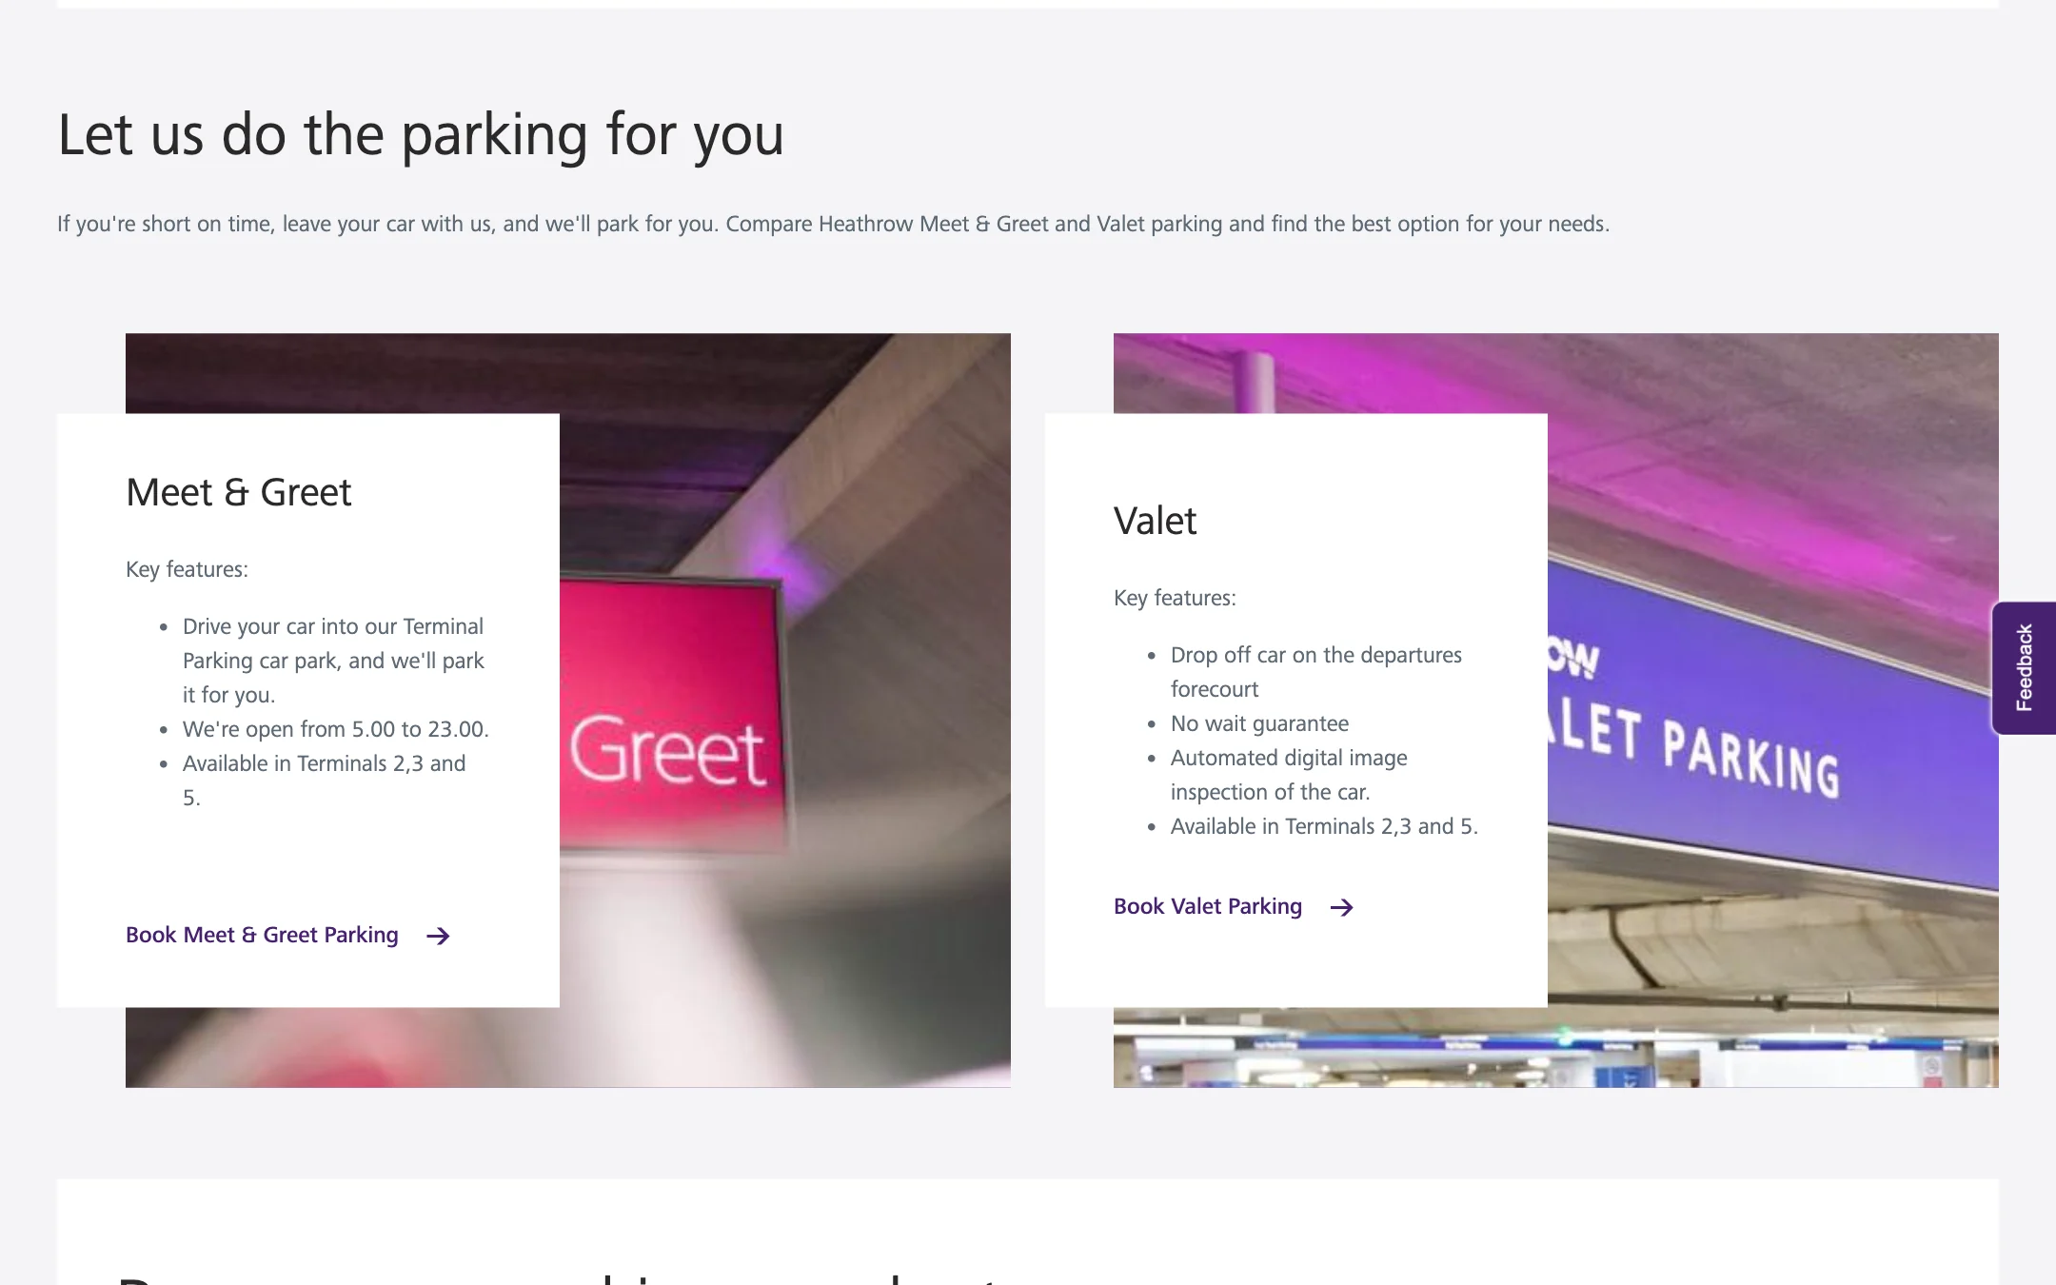Screen dimensions: 2056x1285
Task: Click the We're open from 5.00 to 23.00 bullet
Action: pyautogui.click(x=336, y=729)
